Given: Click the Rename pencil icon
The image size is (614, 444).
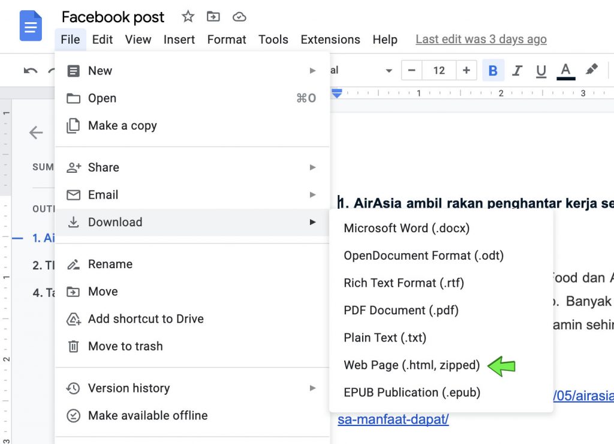Looking at the screenshot, I should click(x=73, y=265).
